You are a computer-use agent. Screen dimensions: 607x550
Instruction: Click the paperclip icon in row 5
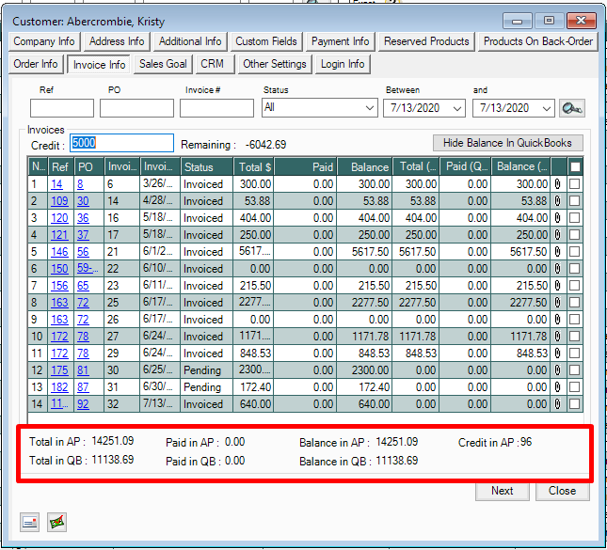point(558,252)
